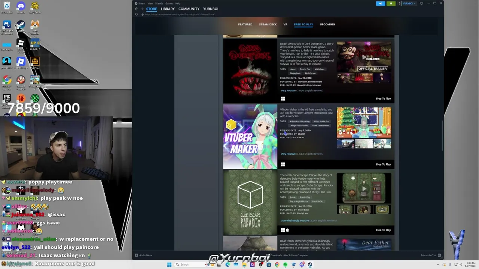
Task: Open the R.E.P.O. desktop shortcut
Action: point(35,63)
